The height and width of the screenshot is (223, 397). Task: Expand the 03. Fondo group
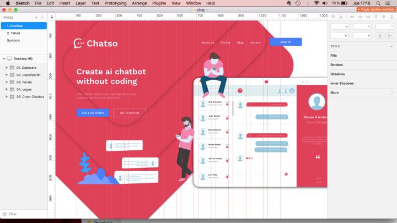(x=7, y=82)
